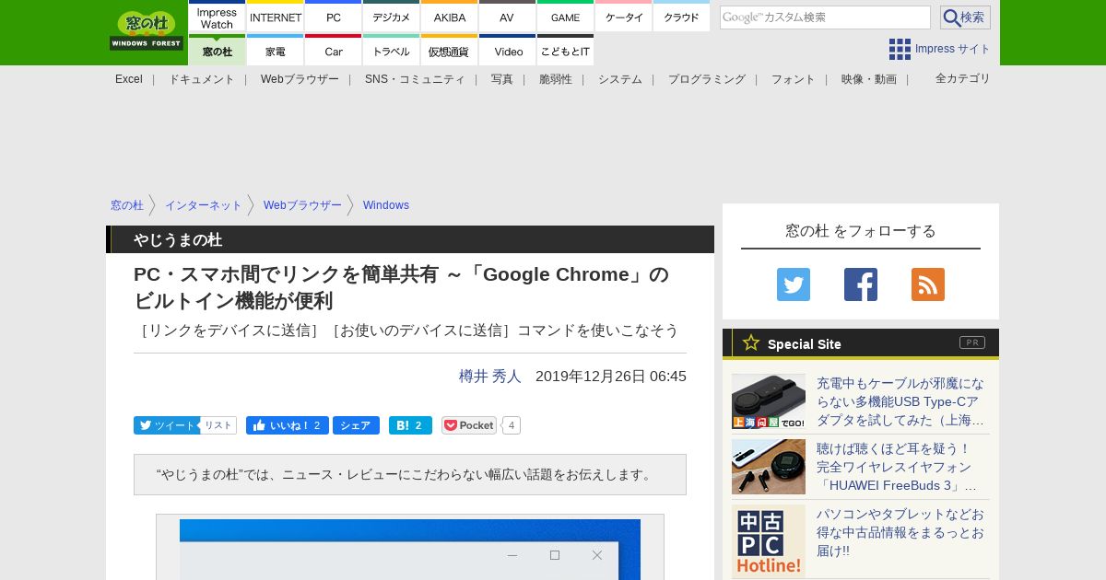Open the AV tab
This screenshot has width=1106, height=580.
coord(507,17)
